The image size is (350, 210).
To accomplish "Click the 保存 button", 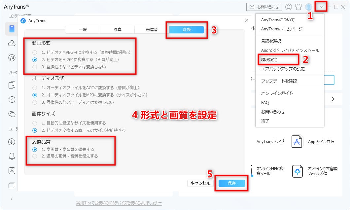I will point(232,183).
